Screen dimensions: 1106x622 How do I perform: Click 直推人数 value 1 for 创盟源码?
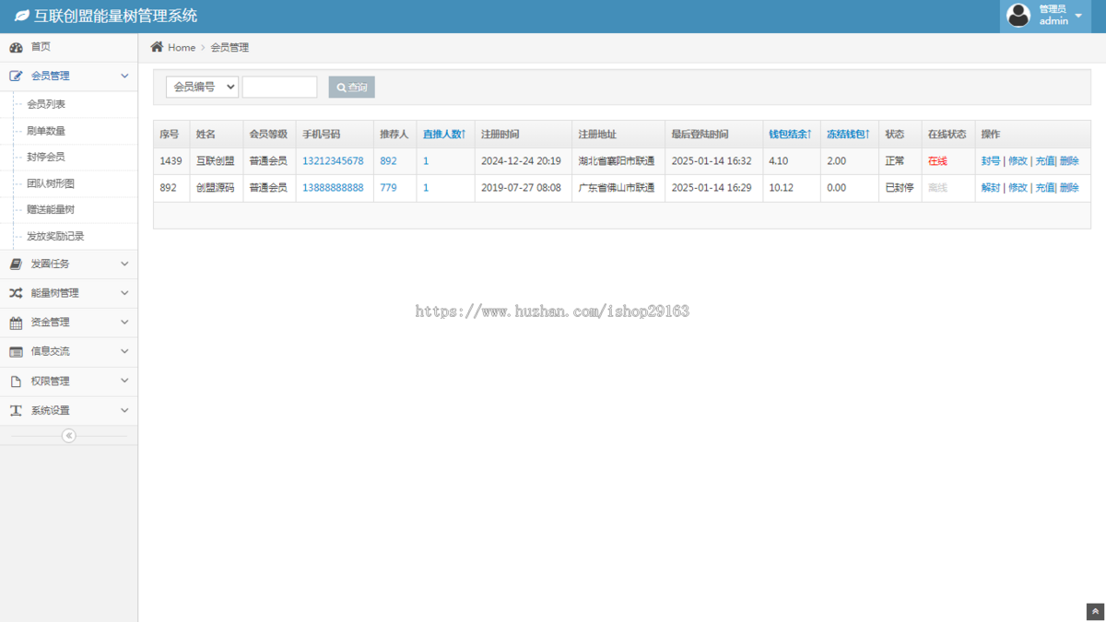[x=426, y=188]
